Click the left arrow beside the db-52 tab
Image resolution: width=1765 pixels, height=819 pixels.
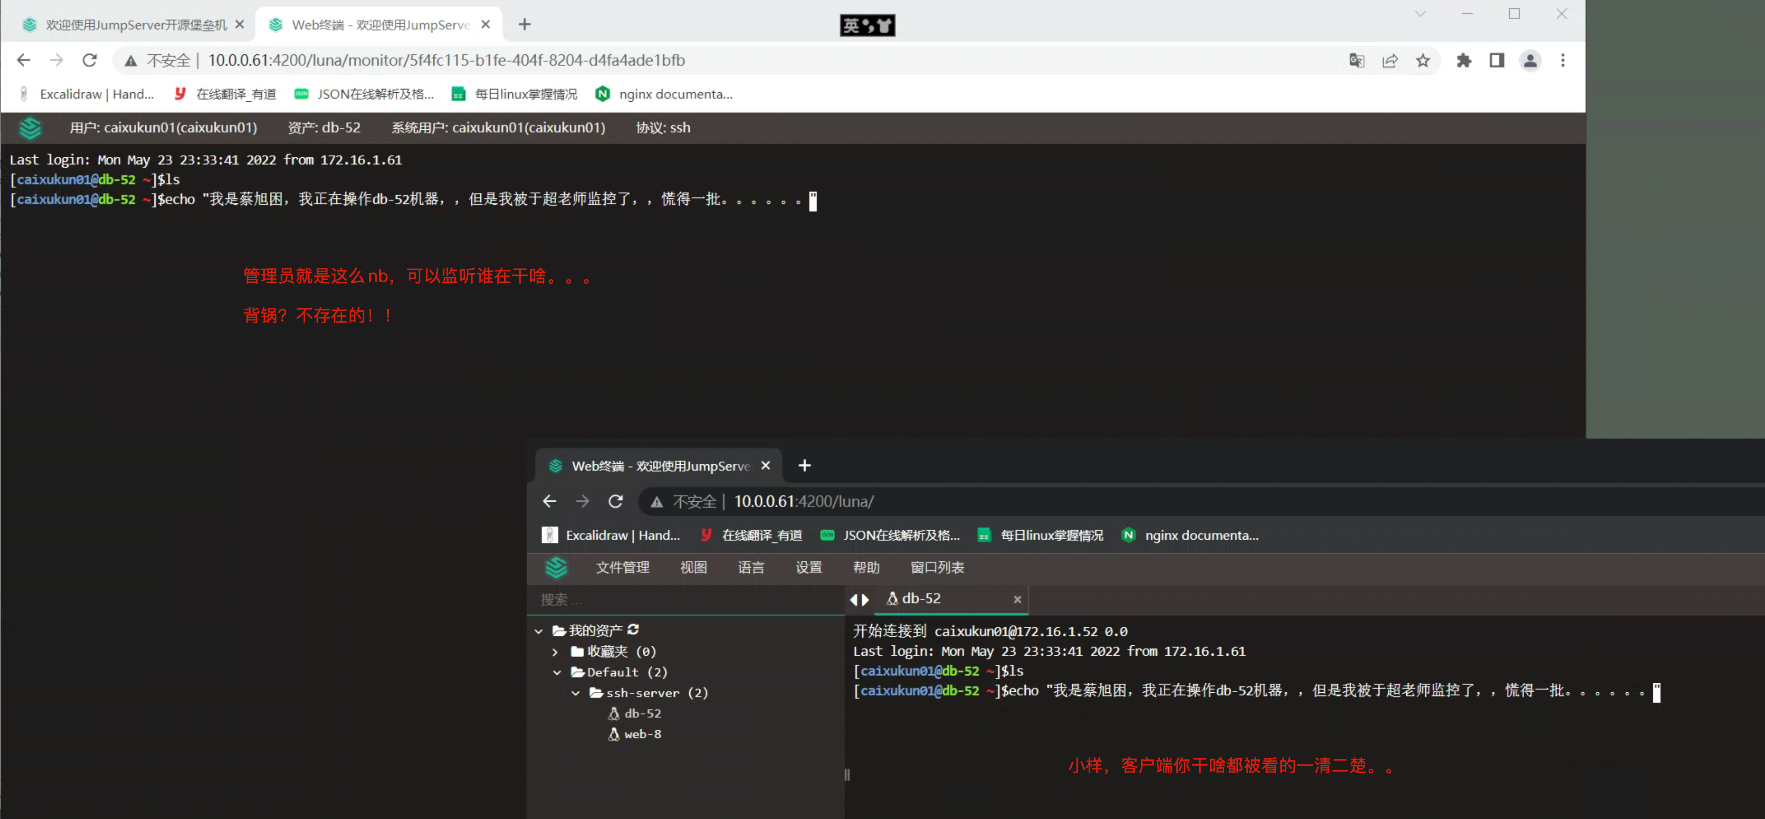coord(854,600)
